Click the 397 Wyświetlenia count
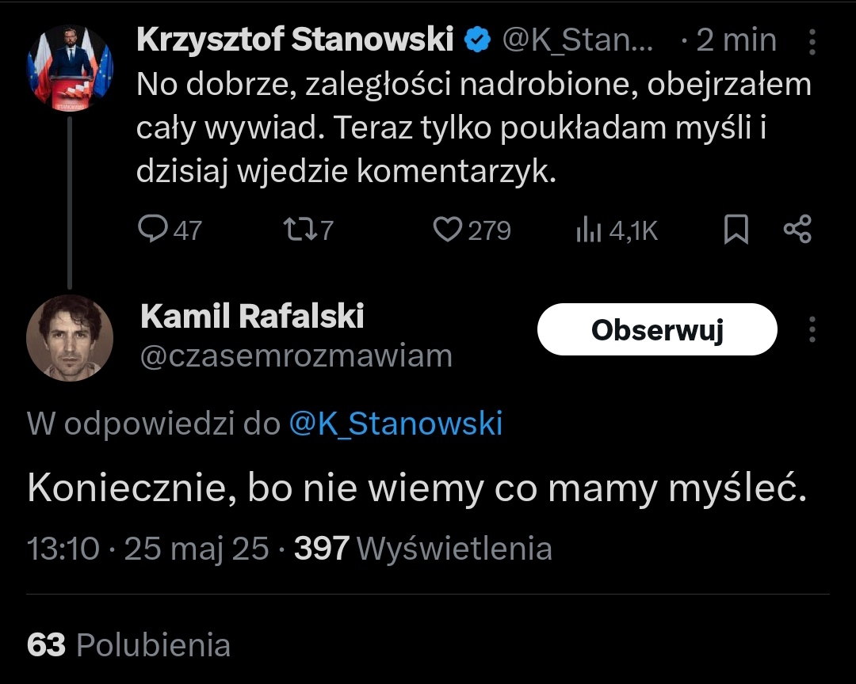Screen dimensions: 856x684 tap(423, 548)
